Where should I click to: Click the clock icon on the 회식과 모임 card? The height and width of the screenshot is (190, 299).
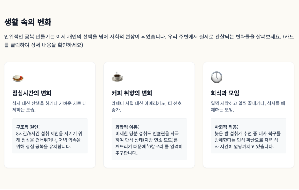(x=216, y=77)
